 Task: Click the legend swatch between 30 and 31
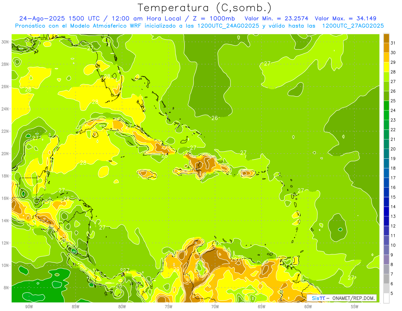pos(386,48)
